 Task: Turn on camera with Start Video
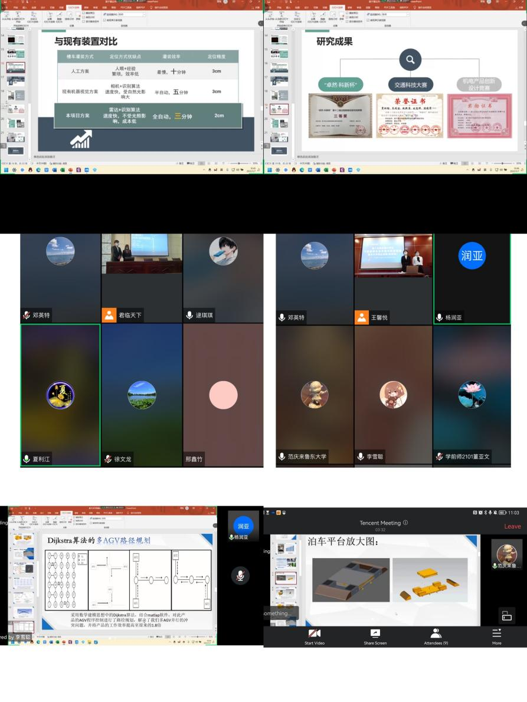(x=314, y=635)
